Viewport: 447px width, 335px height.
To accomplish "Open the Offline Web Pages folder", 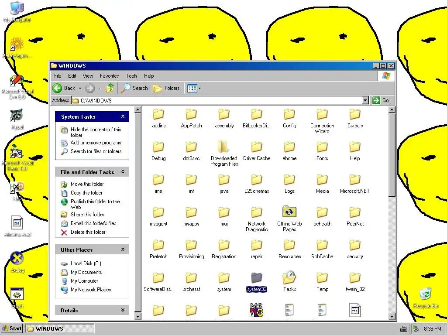I will 289,212.
